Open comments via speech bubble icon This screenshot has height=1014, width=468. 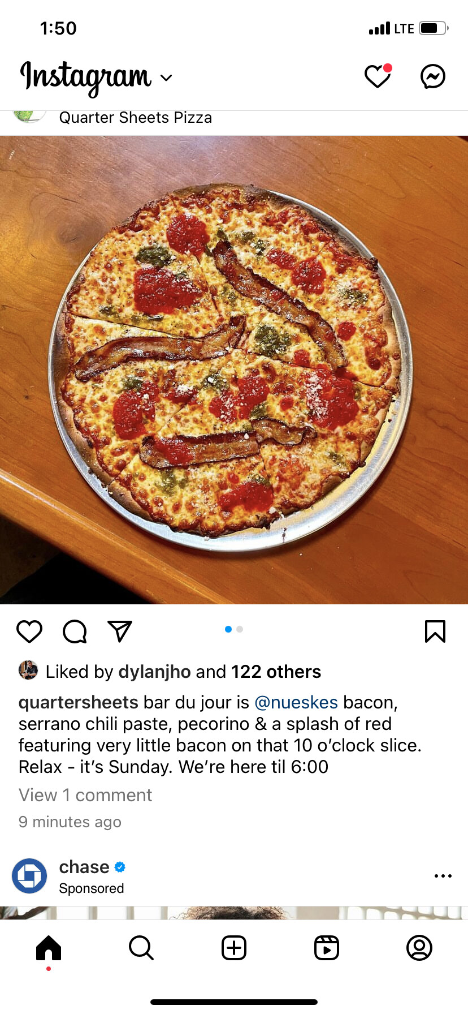tap(75, 631)
